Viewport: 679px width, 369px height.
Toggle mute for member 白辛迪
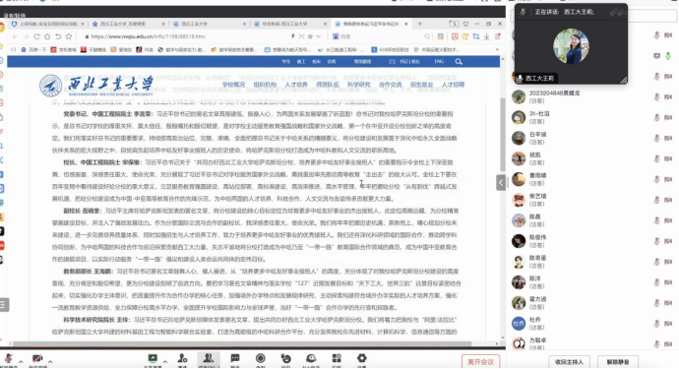[657, 138]
